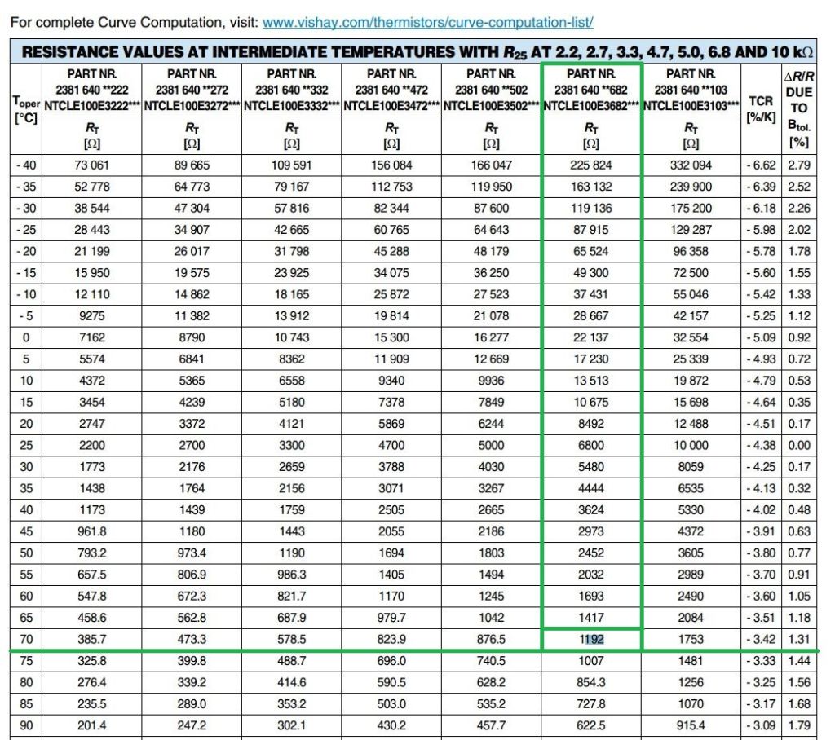This screenshot has width=835, height=740.
Task: Select the 225 824 cell at -40 °C
Action: click(591, 165)
